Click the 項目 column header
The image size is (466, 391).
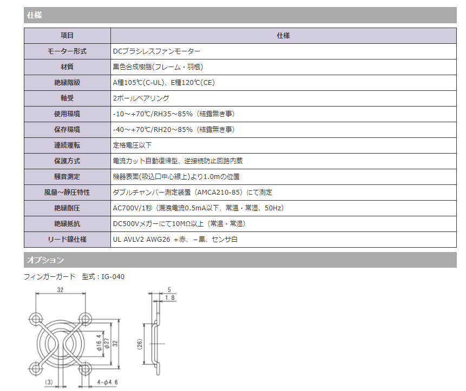pyautogui.click(x=67, y=36)
